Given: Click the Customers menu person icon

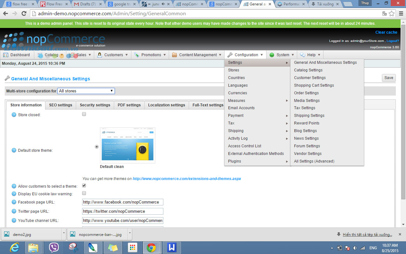Looking at the screenshot, I should [x=100, y=55].
